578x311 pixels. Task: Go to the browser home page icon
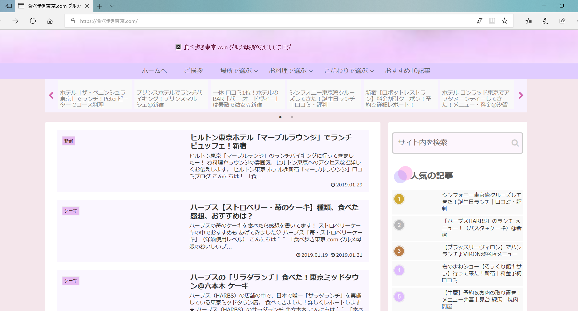[50, 21]
